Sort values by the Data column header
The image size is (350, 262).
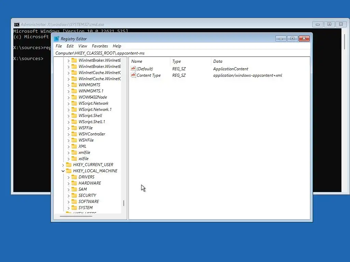[x=260, y=61]
